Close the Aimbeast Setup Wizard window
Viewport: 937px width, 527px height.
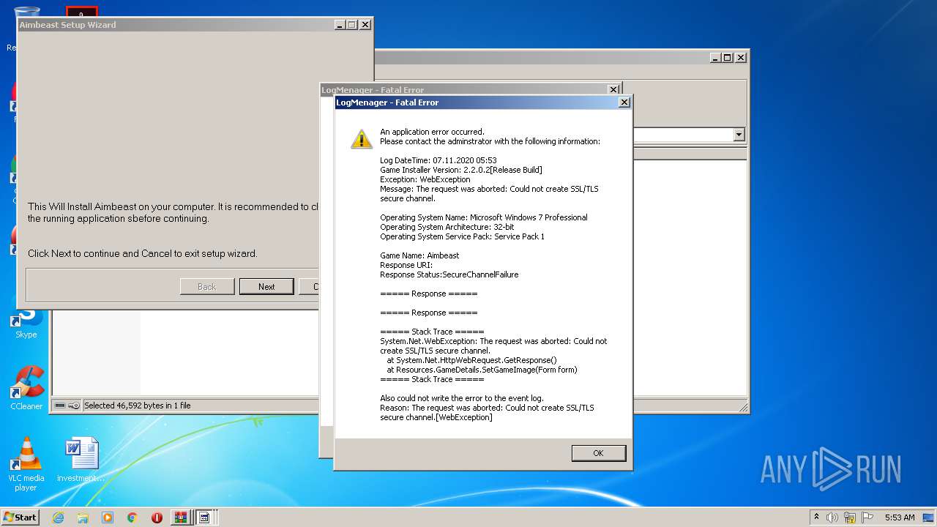(x=365, y=24)
